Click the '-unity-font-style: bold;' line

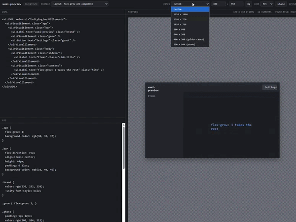click(x=23, y=191)
